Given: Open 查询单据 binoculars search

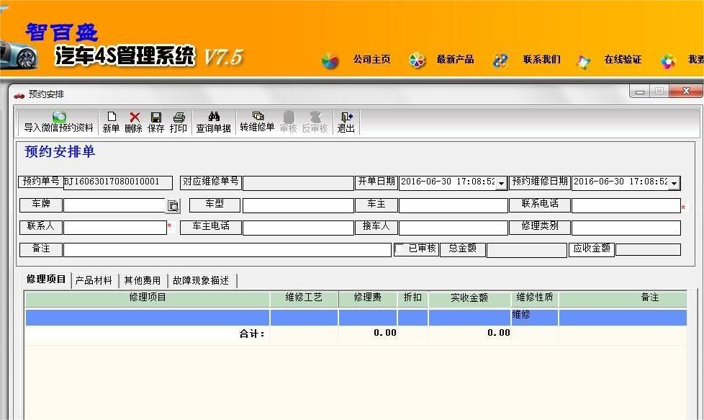Looking at the screenshot, I should click(213, 122).
